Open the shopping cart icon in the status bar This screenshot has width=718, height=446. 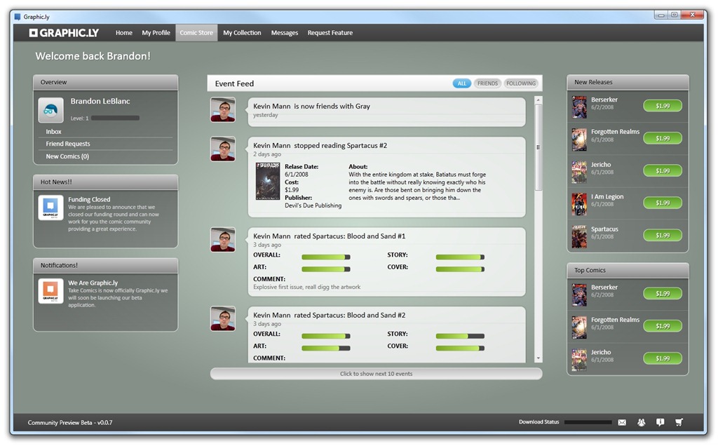coord(679,422)
